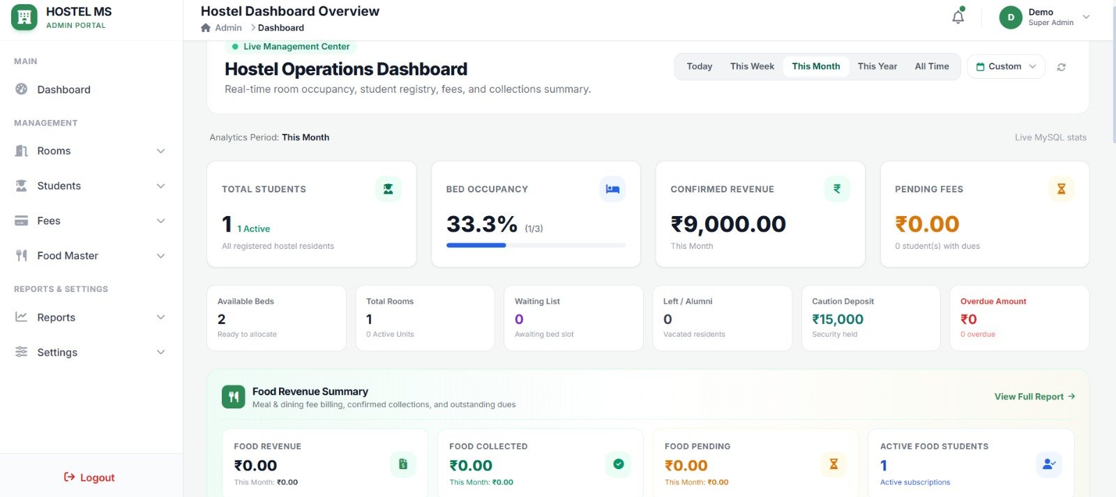Select the This Year period tab
Screen dimensions: 1116x497
click(x=877, y=66)
